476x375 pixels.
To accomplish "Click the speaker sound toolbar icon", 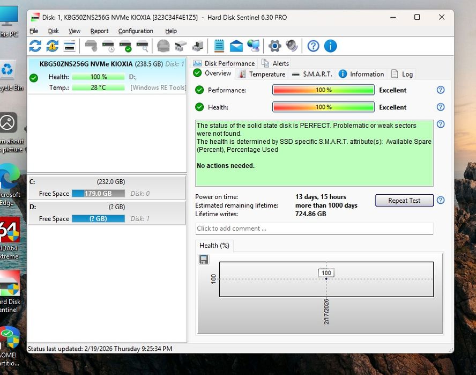I will point(292,46).
